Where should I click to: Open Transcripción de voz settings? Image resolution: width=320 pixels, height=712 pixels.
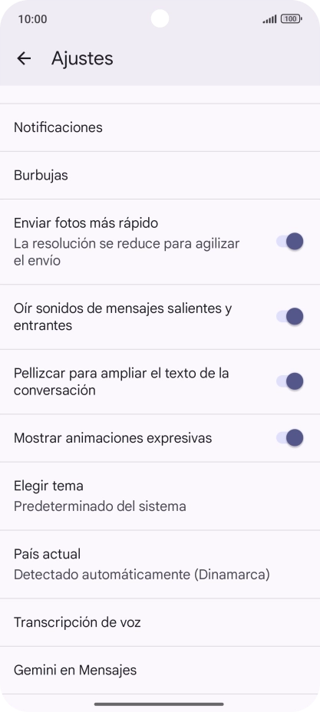[160, 622]
